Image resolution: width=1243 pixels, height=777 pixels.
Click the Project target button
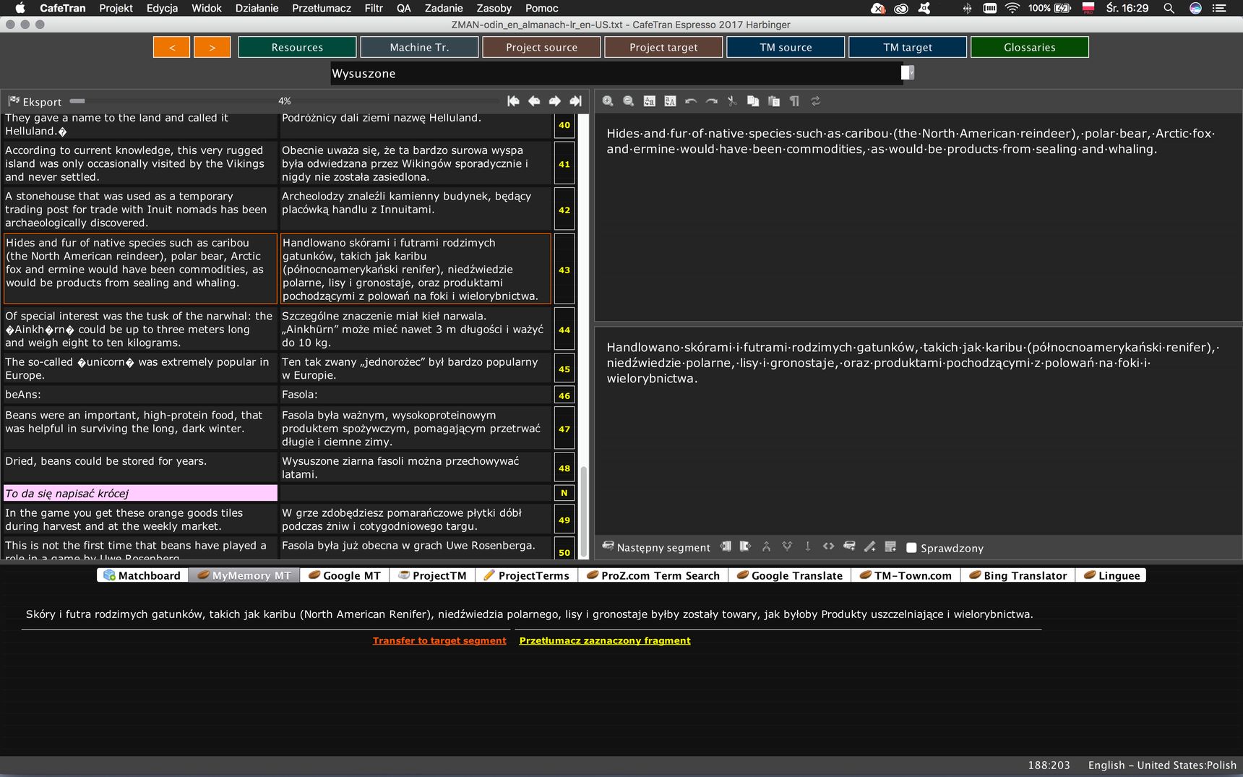tap(663, 47)
